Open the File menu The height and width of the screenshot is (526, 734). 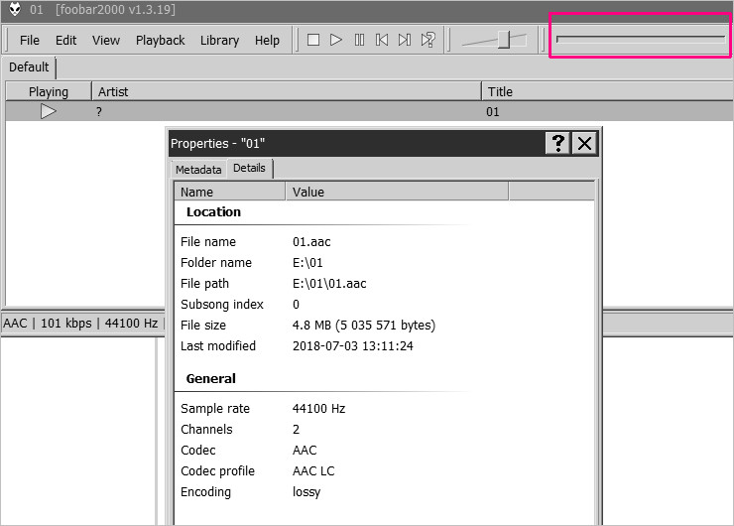(x=30, y=41)
